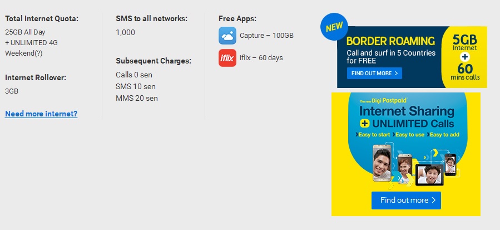
Task: Click the Weekend(?) help text
Action: tap(23, 53)
